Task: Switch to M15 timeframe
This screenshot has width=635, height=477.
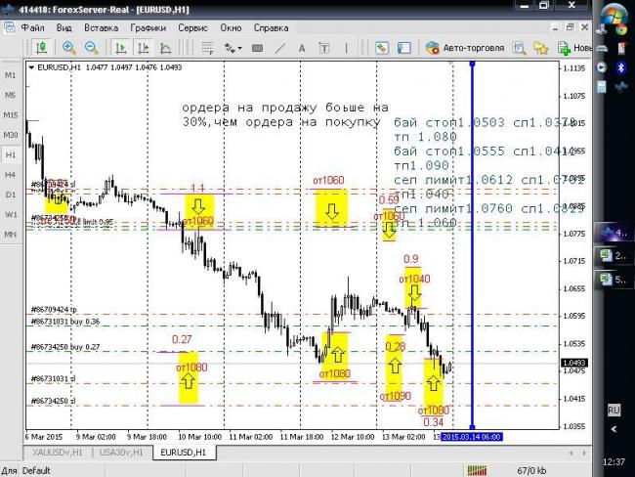Action: (10, 114)
